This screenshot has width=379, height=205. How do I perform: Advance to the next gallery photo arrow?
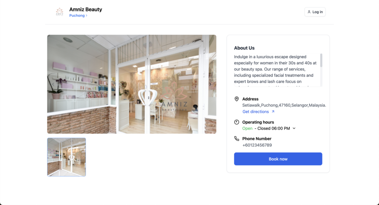coord(210,84)
